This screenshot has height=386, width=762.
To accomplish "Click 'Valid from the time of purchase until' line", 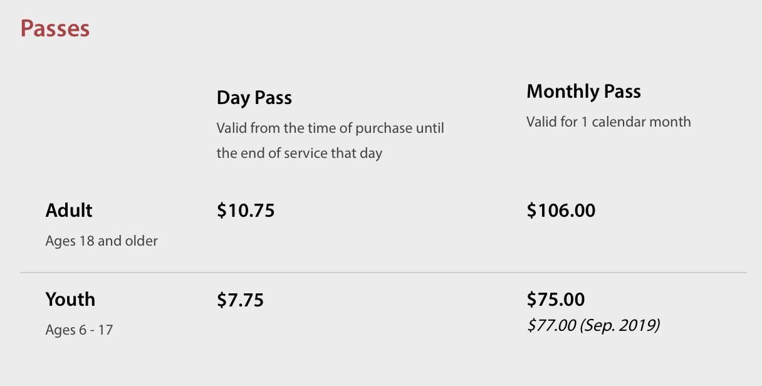I will (x=330, y=128).
